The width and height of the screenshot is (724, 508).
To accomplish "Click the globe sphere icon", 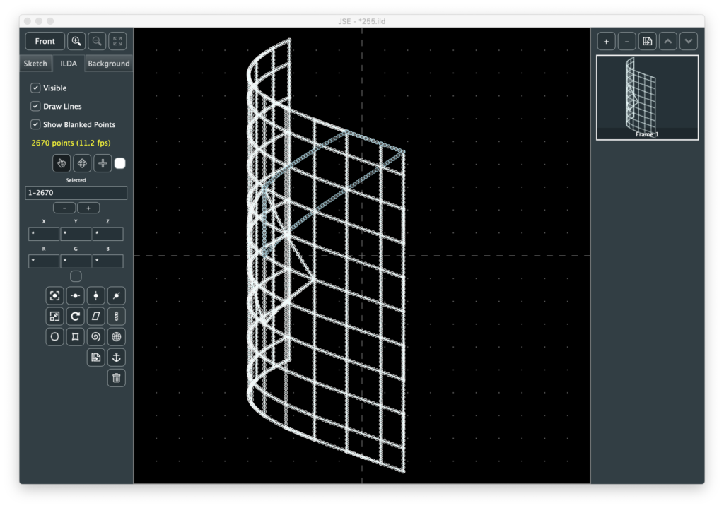I will click(117, 336).
